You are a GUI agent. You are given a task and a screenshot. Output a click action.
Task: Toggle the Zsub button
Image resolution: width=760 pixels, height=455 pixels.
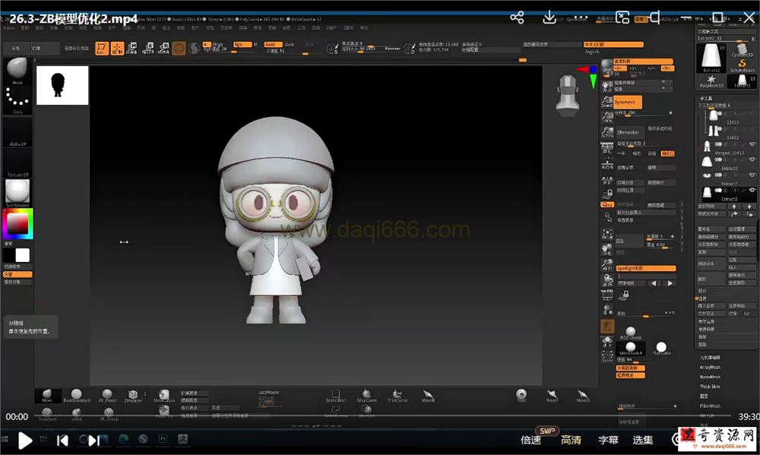290,45
